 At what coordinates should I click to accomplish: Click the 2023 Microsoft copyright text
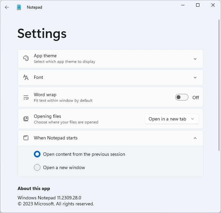[x=56, y=204]
